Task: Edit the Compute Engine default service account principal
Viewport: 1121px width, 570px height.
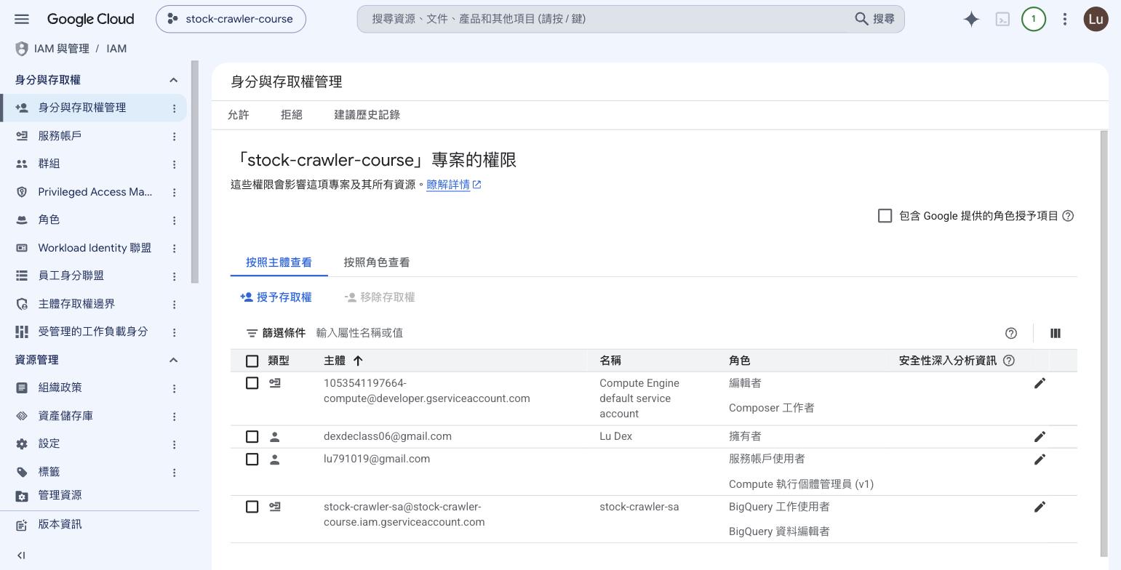Action: pos(1040,383)
